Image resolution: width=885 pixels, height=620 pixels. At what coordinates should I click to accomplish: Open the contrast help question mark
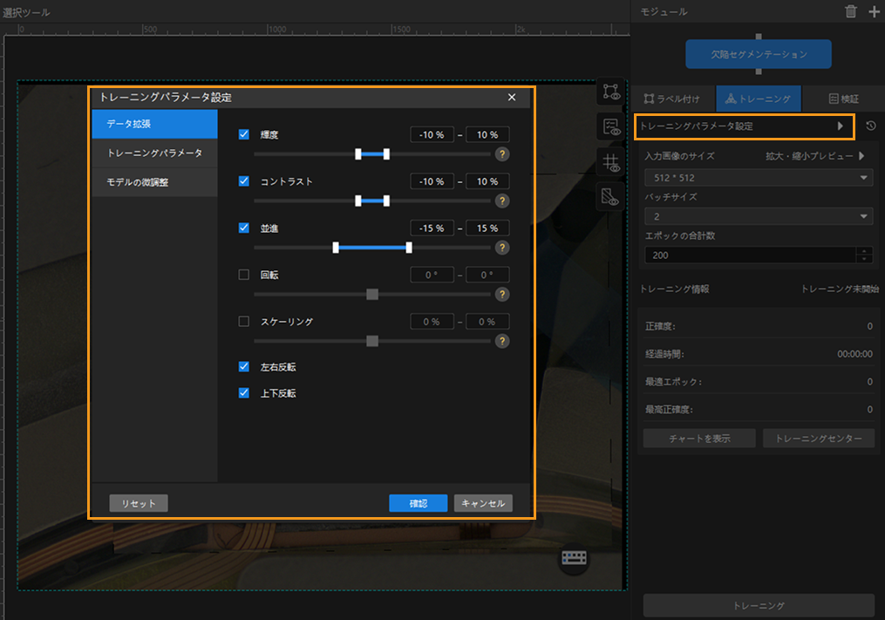[x=501, y=201]
